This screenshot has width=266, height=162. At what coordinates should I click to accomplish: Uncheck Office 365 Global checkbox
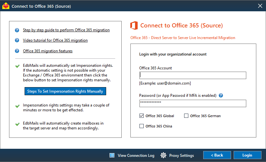[x=141, y=116]
